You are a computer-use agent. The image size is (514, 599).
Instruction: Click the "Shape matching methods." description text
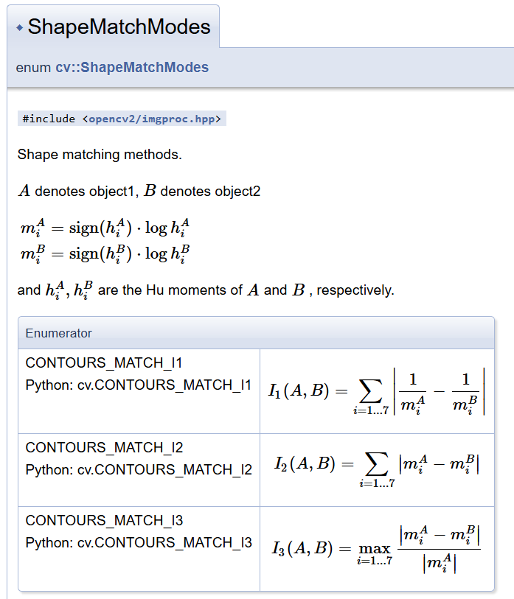pyautogui.click(x=100, y=155)
